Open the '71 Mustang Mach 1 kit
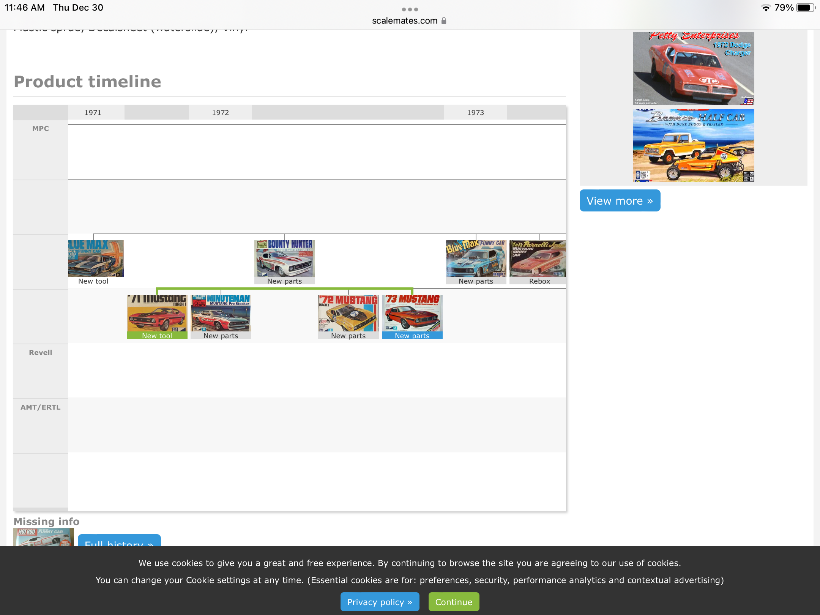Screen dimensions: 820x615 [157, 313]
